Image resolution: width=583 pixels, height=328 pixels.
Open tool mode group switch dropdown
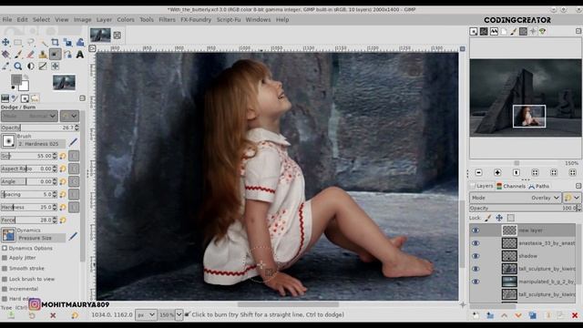(x=69, y=116)
